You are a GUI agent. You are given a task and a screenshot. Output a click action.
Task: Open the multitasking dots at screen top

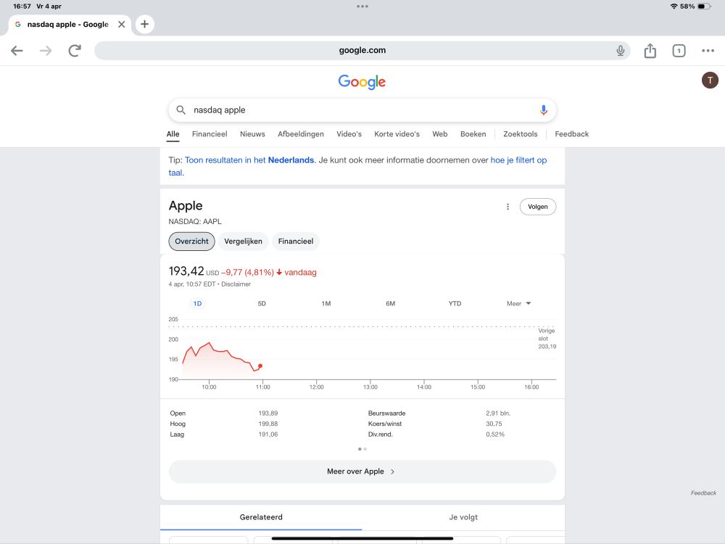pyautogui.click(x=362, y=7)
